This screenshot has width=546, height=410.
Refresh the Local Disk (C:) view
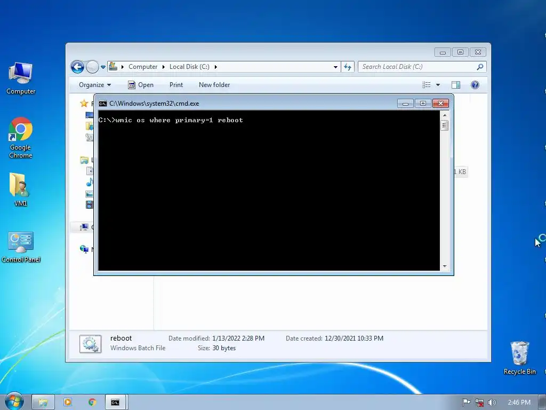point(348,67)
